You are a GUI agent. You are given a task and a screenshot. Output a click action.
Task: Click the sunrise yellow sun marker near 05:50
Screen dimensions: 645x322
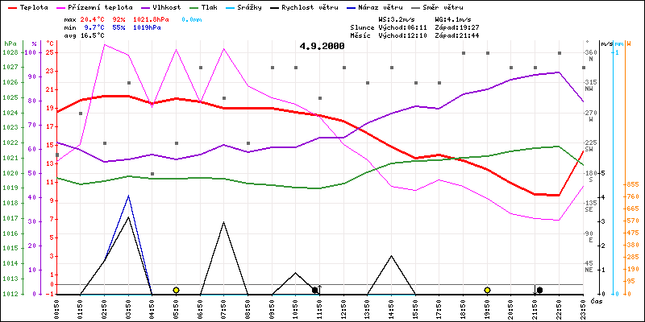(176, 290)
